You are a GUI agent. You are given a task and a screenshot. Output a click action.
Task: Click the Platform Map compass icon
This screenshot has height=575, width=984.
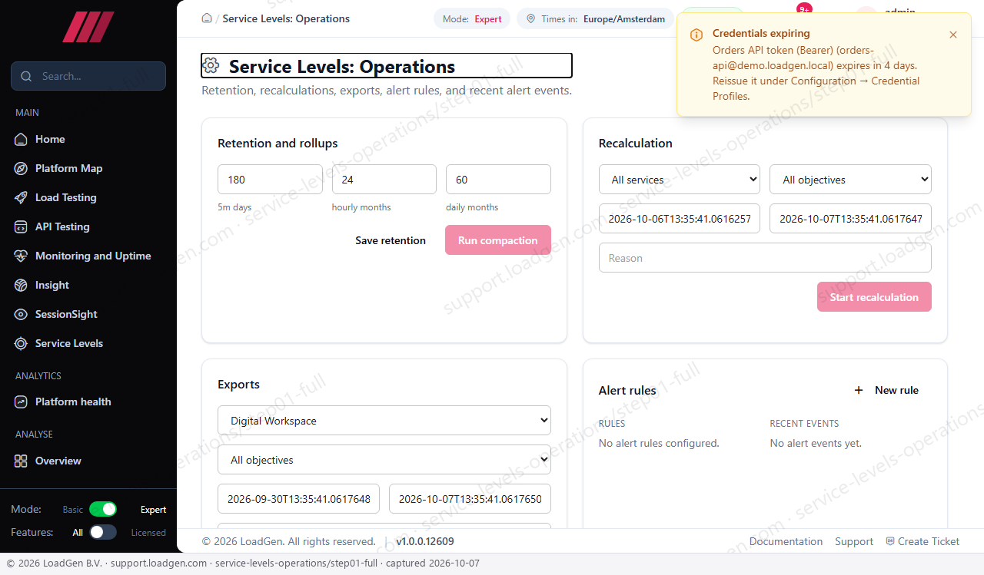pyautogui.click(x=21, y=168)
